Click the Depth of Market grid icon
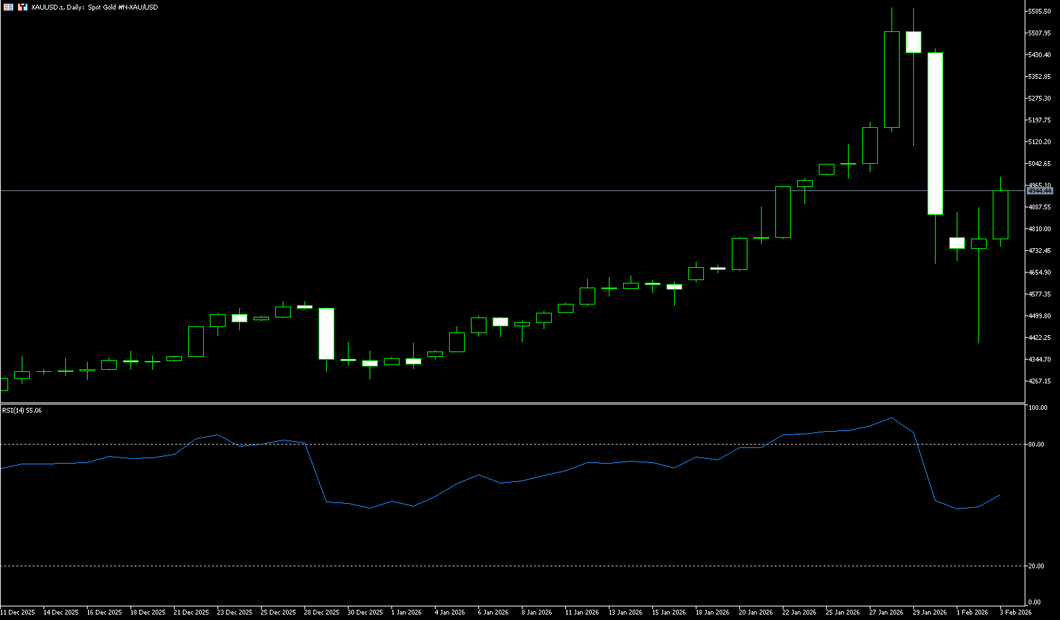Viewport: 1060px width, 620px height. coord(8,7)
